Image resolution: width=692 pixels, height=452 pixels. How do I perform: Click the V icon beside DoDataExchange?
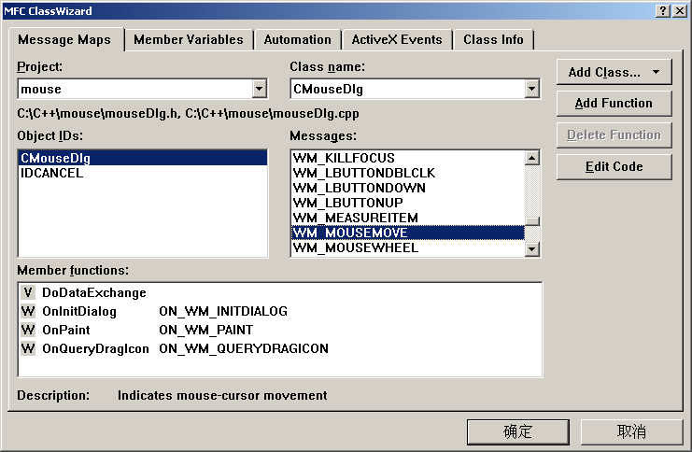[x=28, y=292]
